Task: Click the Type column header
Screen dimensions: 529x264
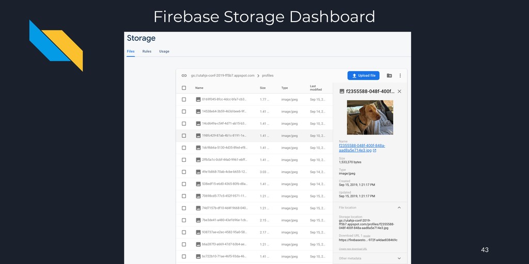Action: click(285, 88)
